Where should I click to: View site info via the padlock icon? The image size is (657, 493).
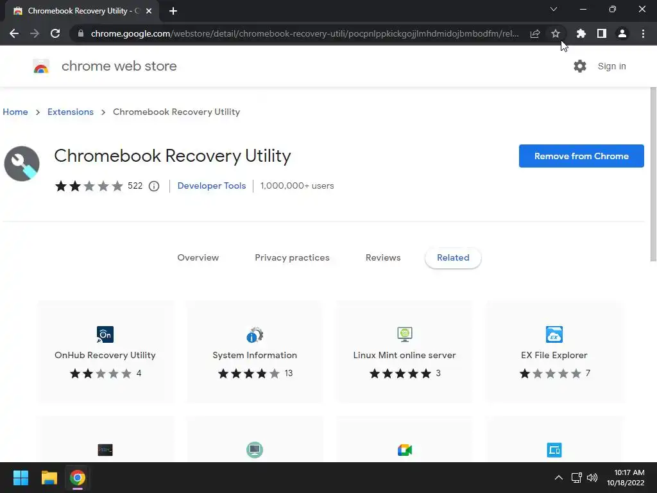81,33
